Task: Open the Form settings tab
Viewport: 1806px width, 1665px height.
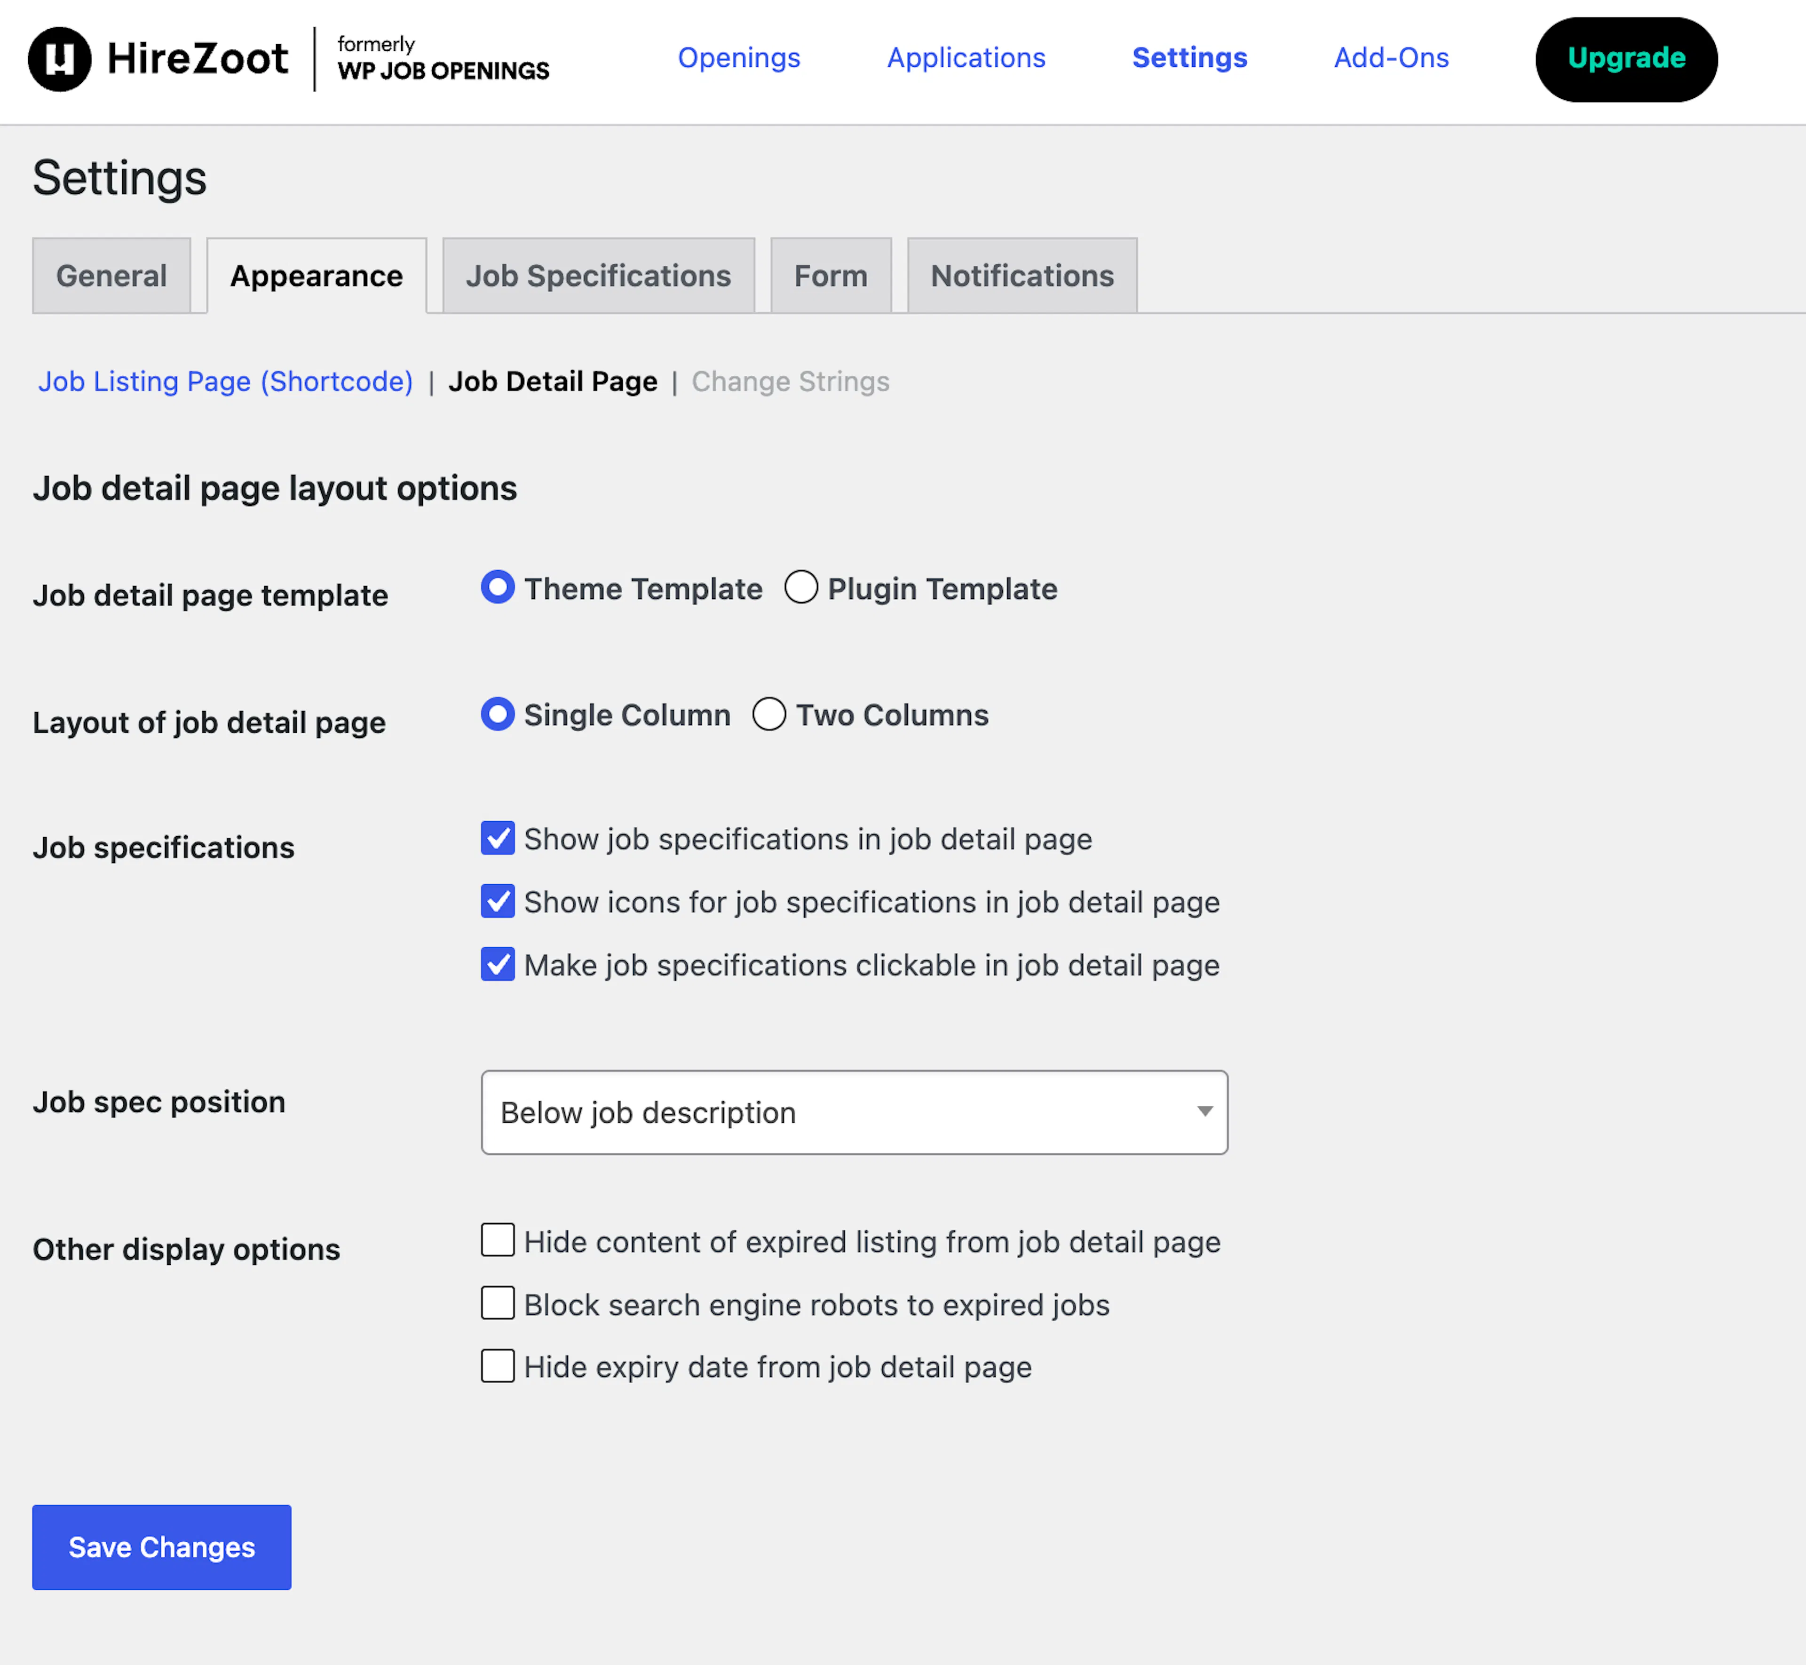Action: pos(831,276)
